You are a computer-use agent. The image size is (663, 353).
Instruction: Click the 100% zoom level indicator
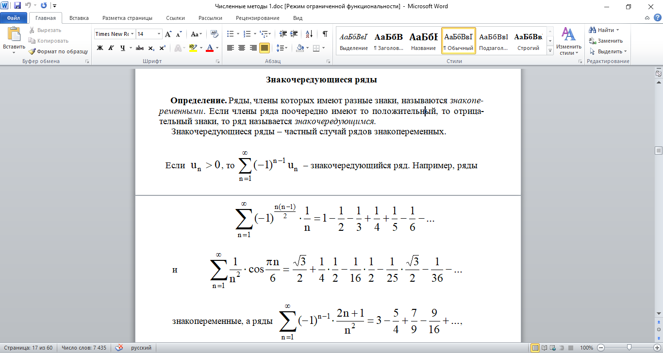(586, 348)
